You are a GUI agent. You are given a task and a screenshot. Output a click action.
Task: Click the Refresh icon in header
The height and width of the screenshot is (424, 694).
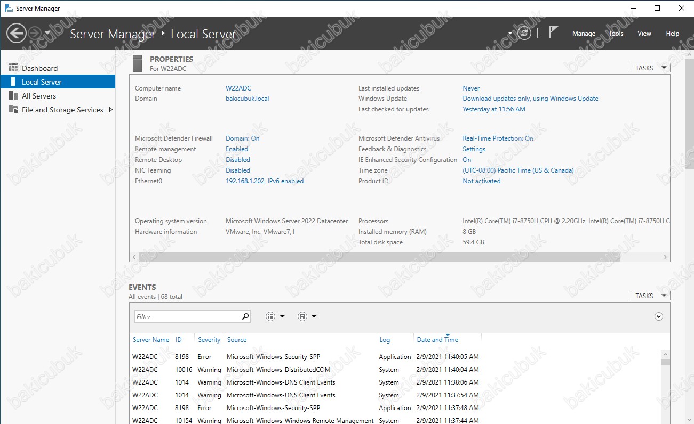coord(524,33)
